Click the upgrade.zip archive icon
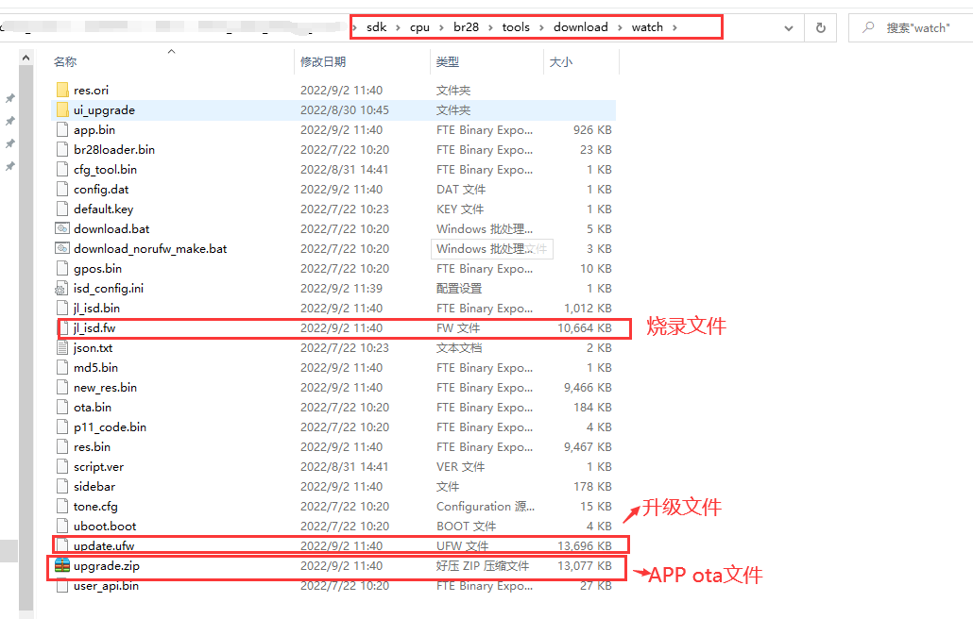 point(62,566)
